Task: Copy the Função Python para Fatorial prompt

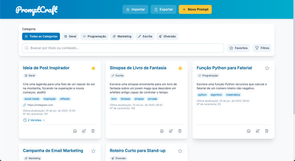Action: click(249, 131)
